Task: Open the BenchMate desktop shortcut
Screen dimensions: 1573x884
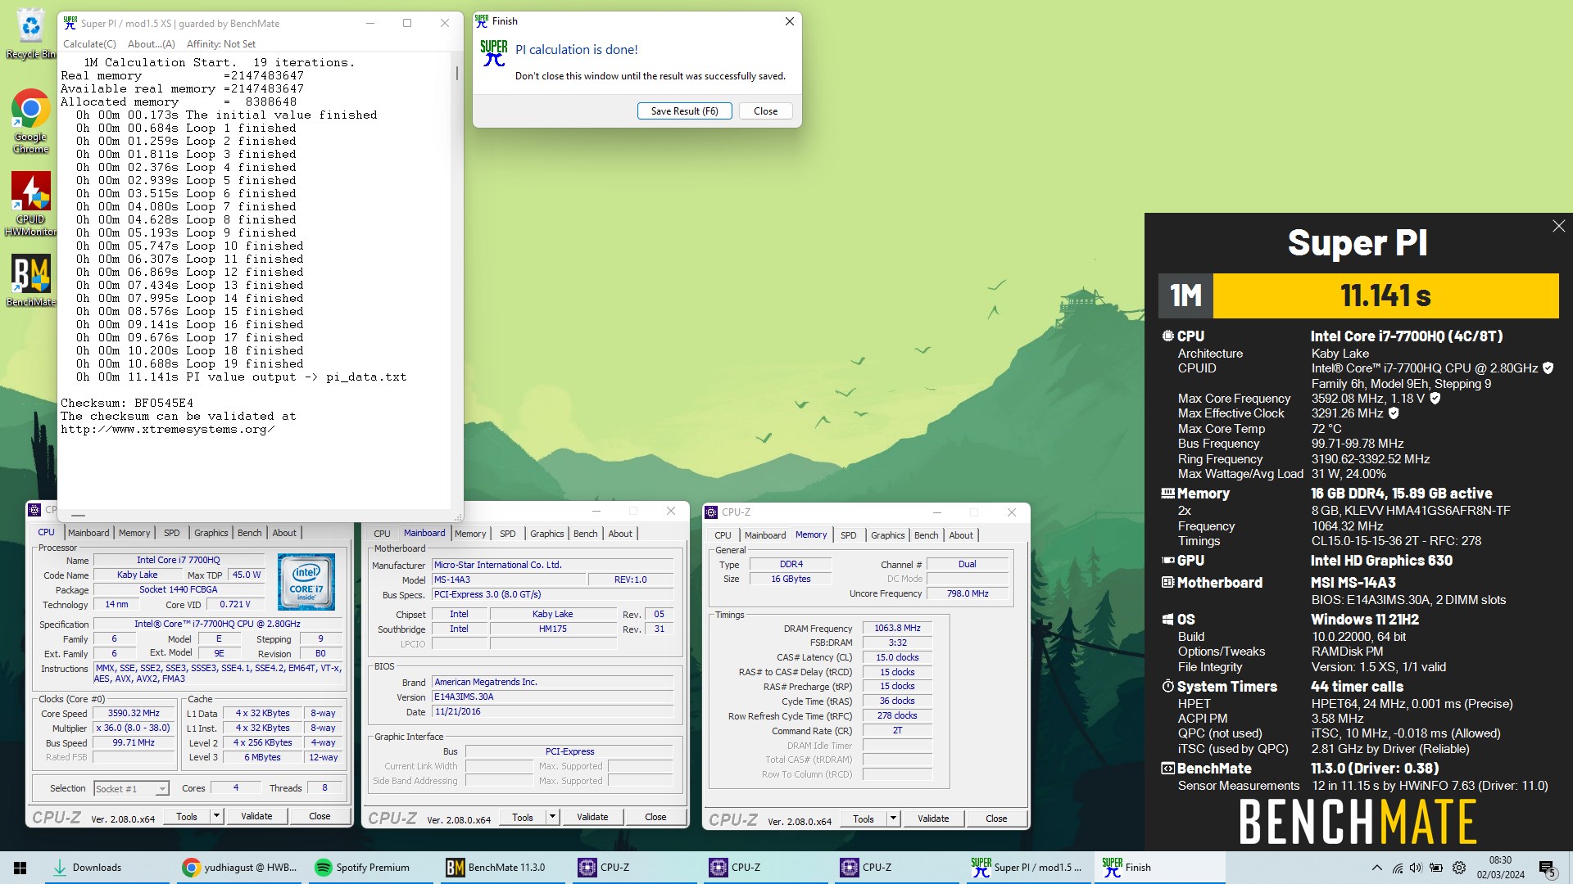Action: pyautogui.click(x=30, y=280)
